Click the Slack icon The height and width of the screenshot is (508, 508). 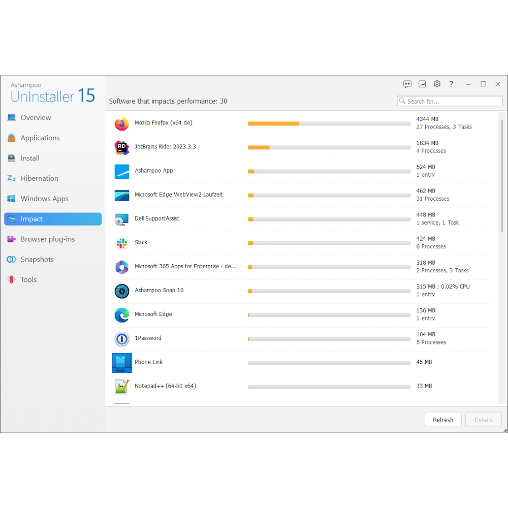[122, 243]
